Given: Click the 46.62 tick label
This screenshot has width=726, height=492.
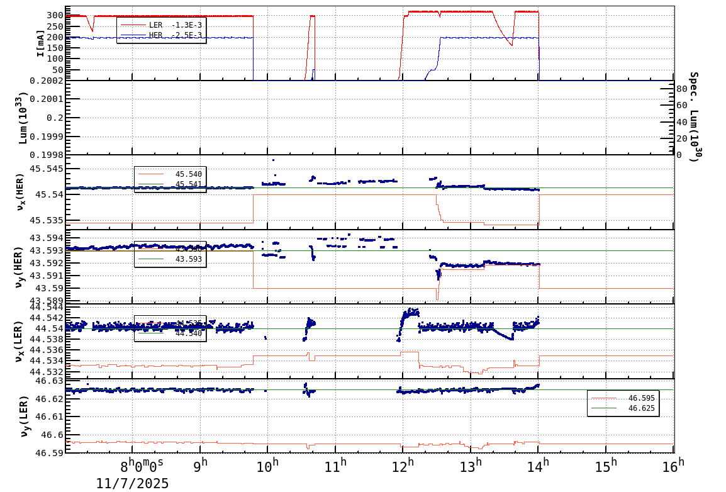Looking at the screenshot, I should tap(50, 398).
